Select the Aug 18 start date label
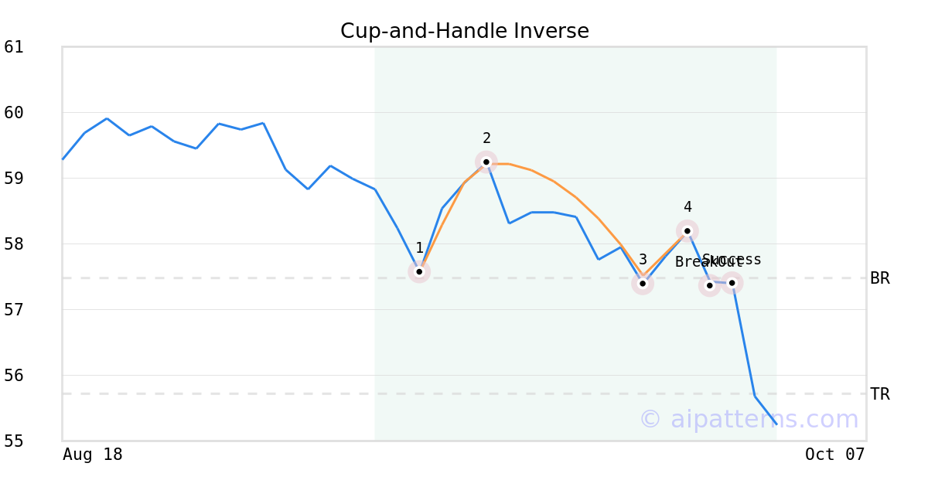The width and height of the screenshot is (928, 487). [x=93, y=455]
